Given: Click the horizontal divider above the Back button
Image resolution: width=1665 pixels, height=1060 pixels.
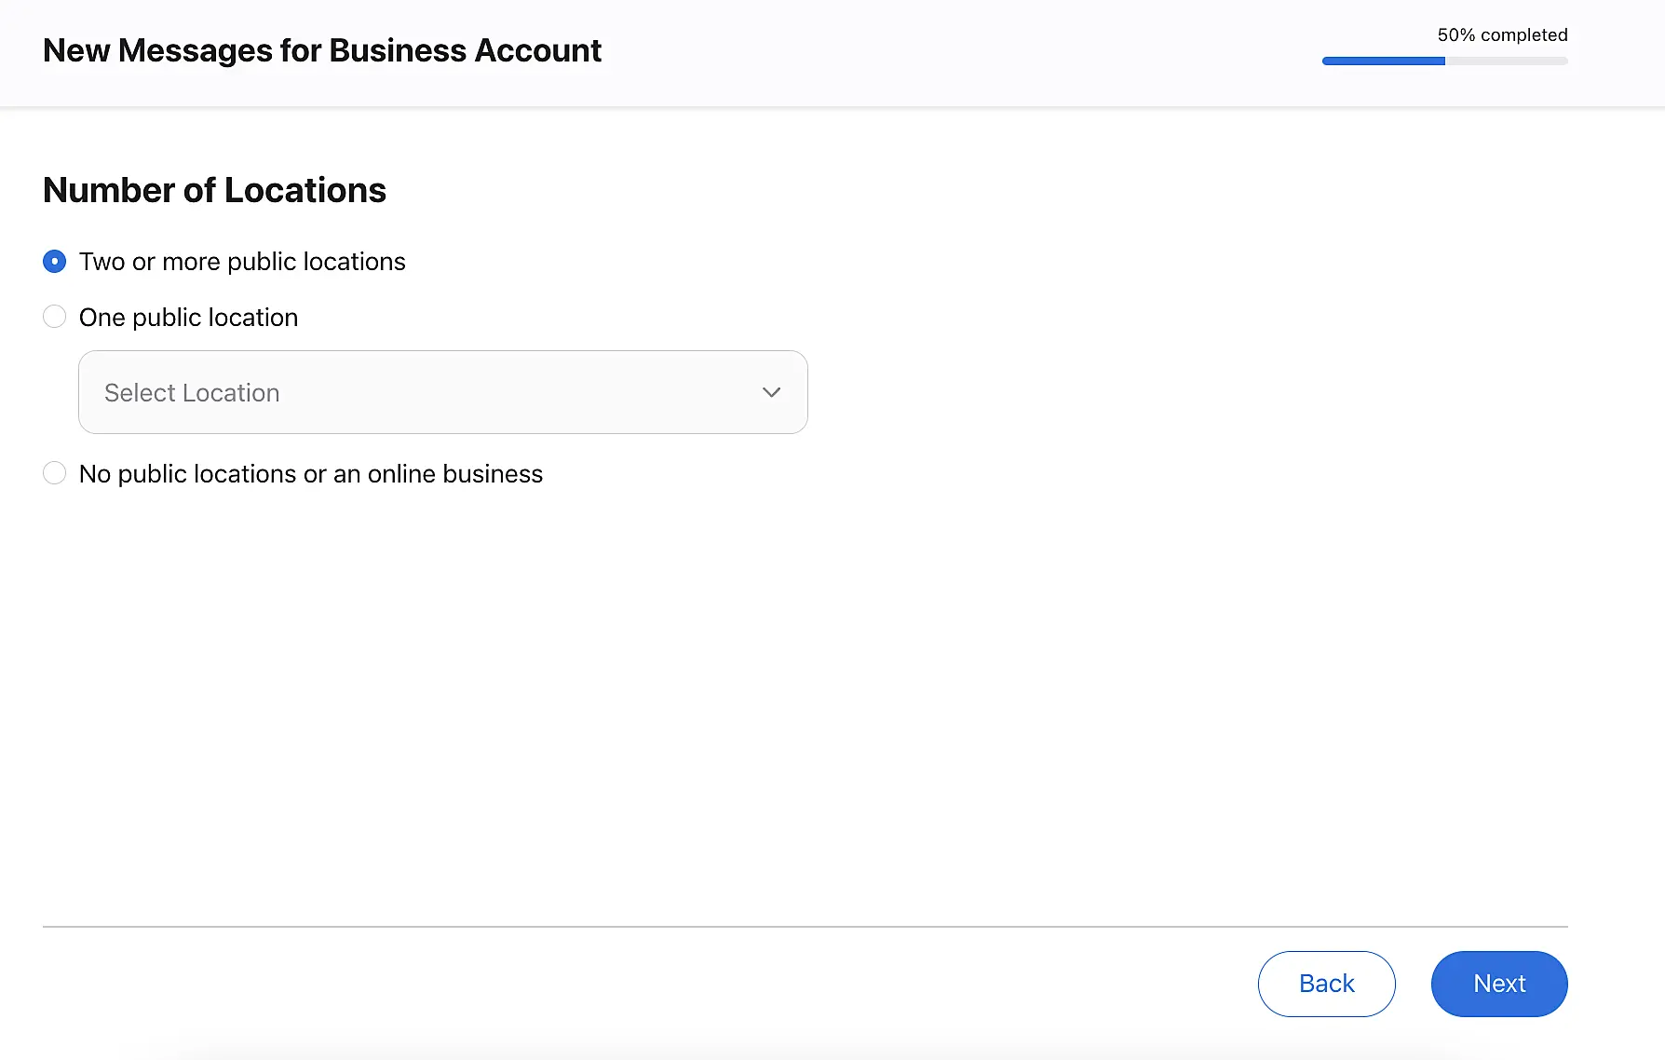Looking at the screenshot, I should 805,927.
